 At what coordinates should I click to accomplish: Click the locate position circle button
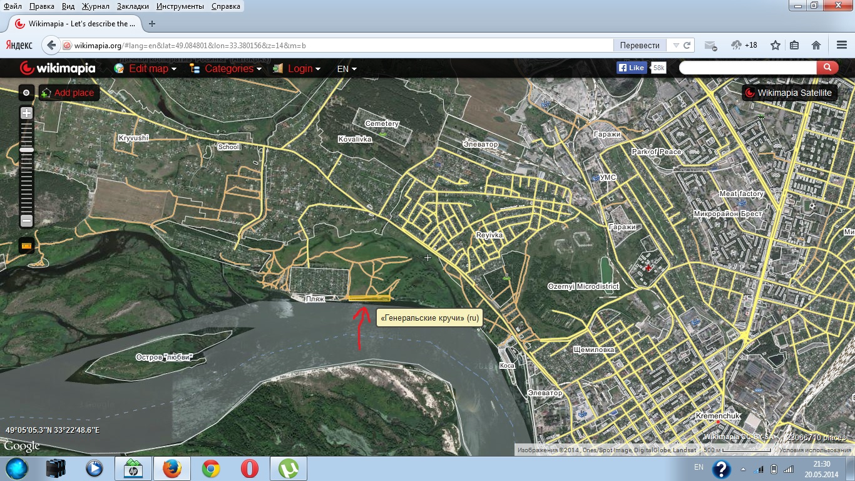click(26, 93)
